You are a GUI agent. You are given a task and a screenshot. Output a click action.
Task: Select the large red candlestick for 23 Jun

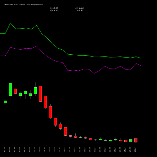point(41,94)
